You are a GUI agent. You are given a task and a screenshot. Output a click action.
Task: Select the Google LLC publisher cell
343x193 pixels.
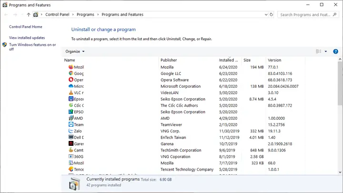pyautogui.click(x=171, y=73)
